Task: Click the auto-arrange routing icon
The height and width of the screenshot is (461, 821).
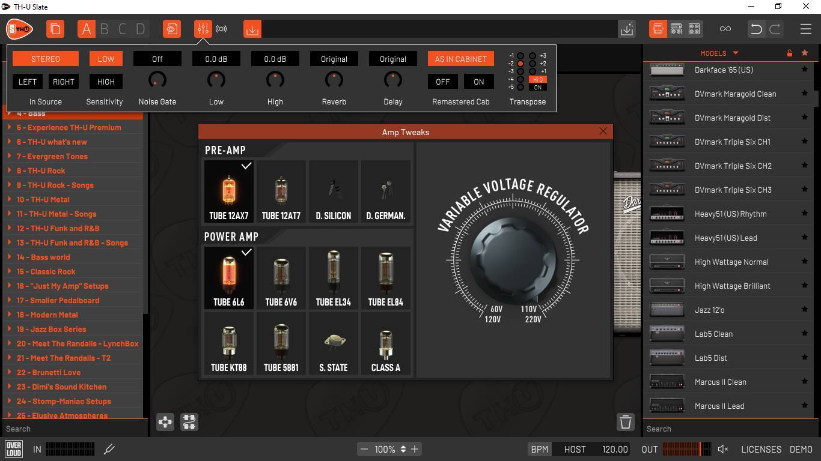Action: [189, 422]
